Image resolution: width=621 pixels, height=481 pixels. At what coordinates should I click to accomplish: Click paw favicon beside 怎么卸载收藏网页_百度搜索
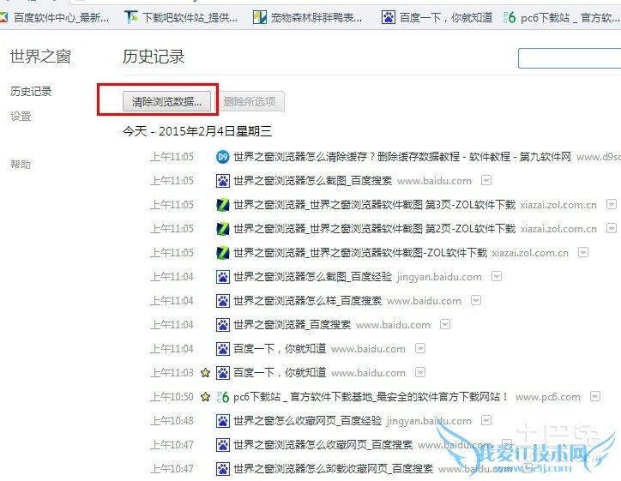point(222,469)
